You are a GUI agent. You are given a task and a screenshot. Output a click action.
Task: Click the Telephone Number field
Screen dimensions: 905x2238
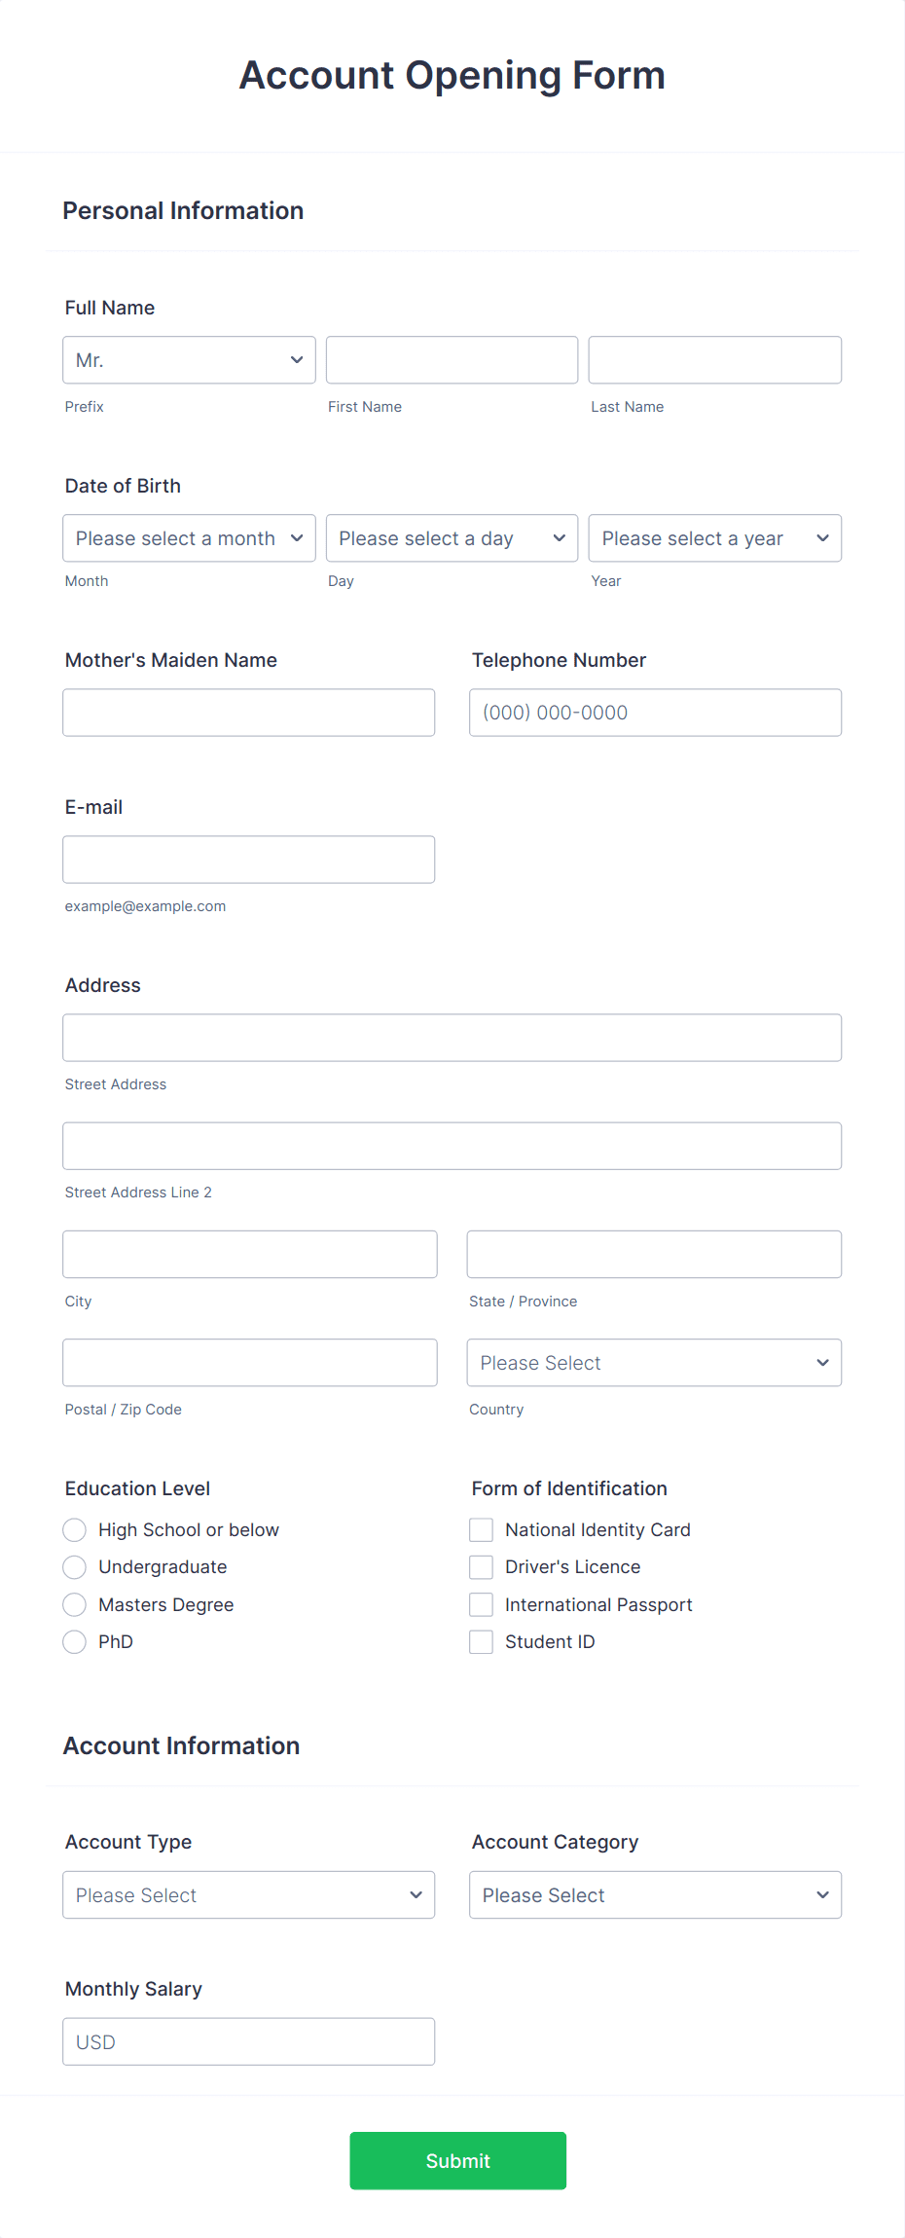(654, 712)
